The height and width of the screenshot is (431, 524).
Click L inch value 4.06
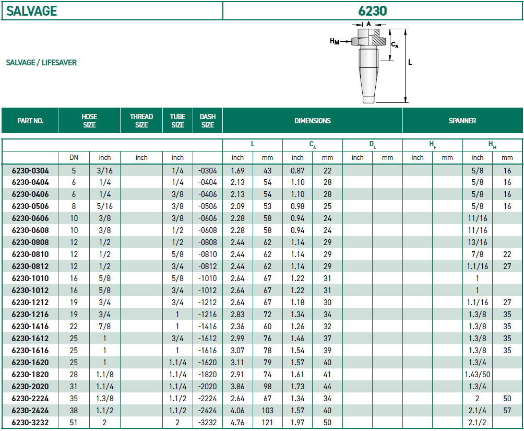pyautogui.click(x=237, y=411)
